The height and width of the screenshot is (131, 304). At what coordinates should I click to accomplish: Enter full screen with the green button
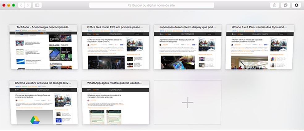(x=14, y=5)
